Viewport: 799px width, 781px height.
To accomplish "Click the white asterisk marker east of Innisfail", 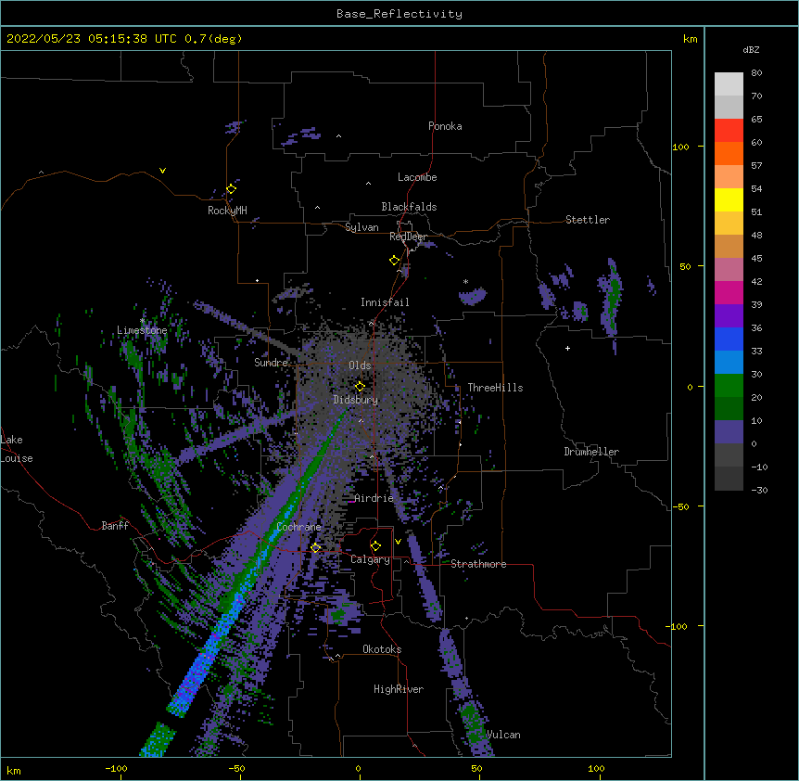I will [465, 281].
